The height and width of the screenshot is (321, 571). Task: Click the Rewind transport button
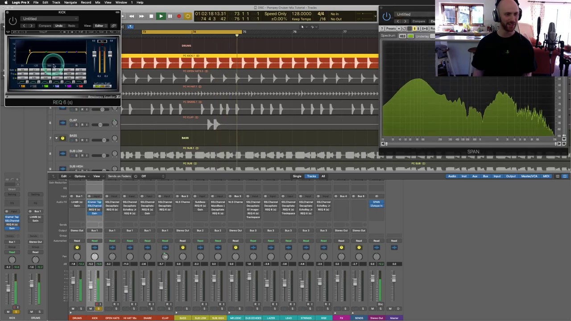tap(132, 16)
